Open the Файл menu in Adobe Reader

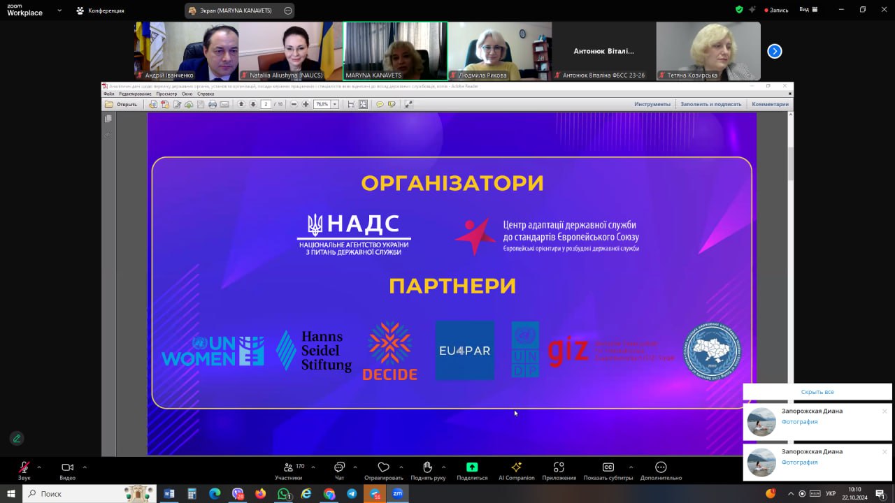click(x=108, y=94)
